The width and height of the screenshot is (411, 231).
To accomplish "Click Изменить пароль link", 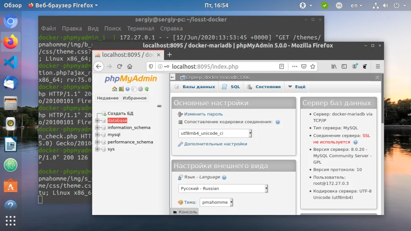I will pos(203,114).
